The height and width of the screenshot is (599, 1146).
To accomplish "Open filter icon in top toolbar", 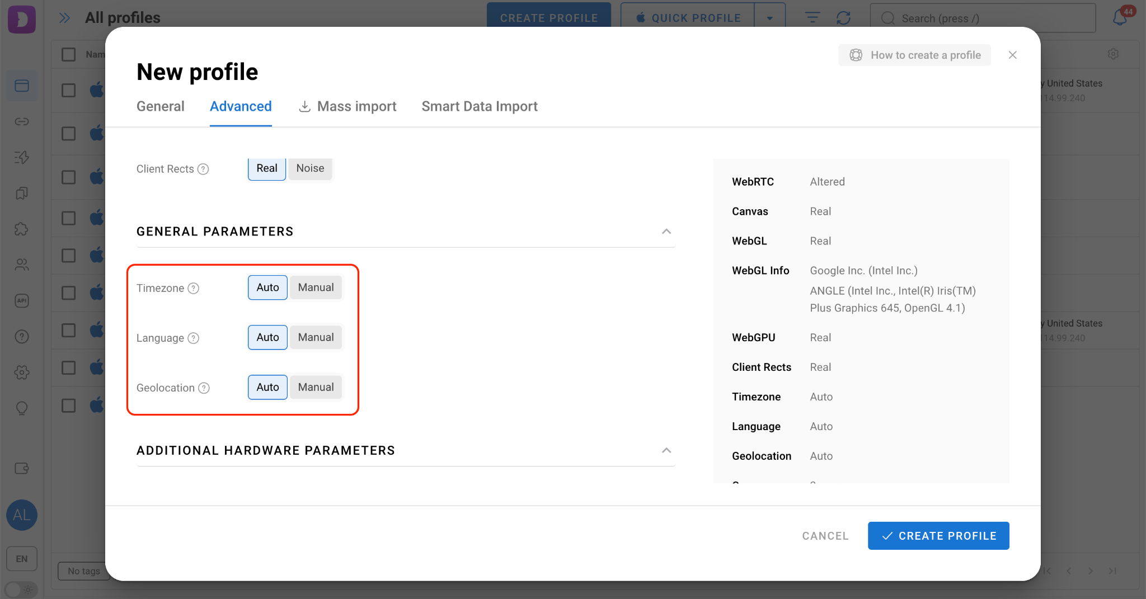I will [812, 18].
